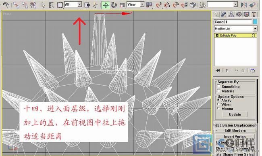Click the Select and Manipulate icon

click(x=95, y=5)
